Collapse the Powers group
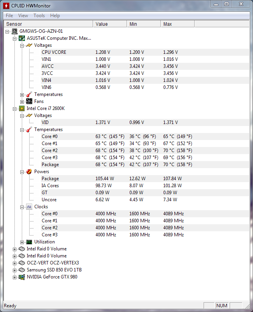Image resolution: width=253 pixels, height=312 pixels. coord(22,172)
